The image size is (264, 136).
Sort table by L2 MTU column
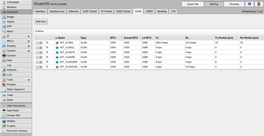(148, 38)
